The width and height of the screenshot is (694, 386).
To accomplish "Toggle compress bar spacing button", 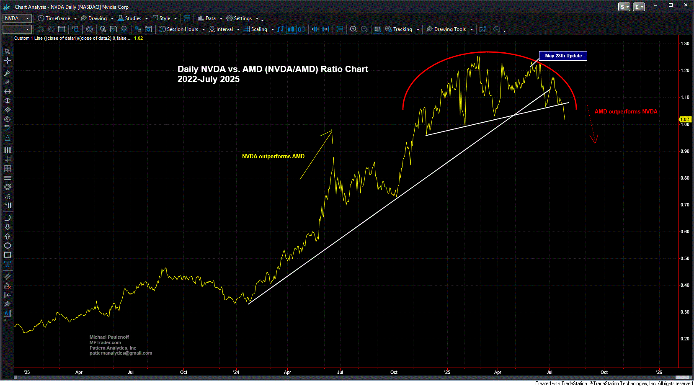I will click(315, 29).
